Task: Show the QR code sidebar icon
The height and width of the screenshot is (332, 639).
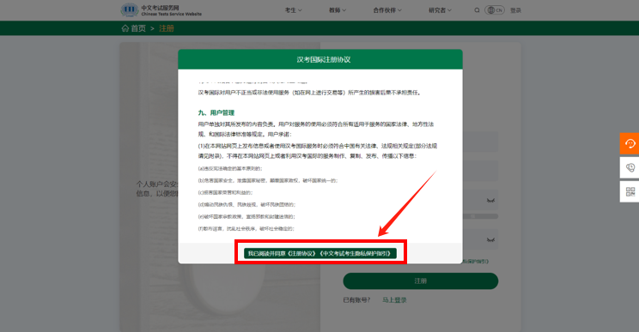Action: click(x=630, y=191)
